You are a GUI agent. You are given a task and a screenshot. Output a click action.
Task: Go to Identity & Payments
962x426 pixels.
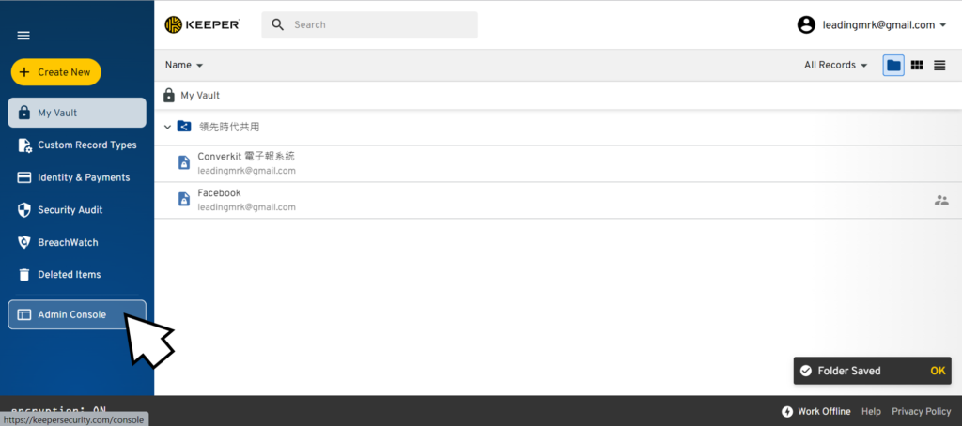[77, 177]
